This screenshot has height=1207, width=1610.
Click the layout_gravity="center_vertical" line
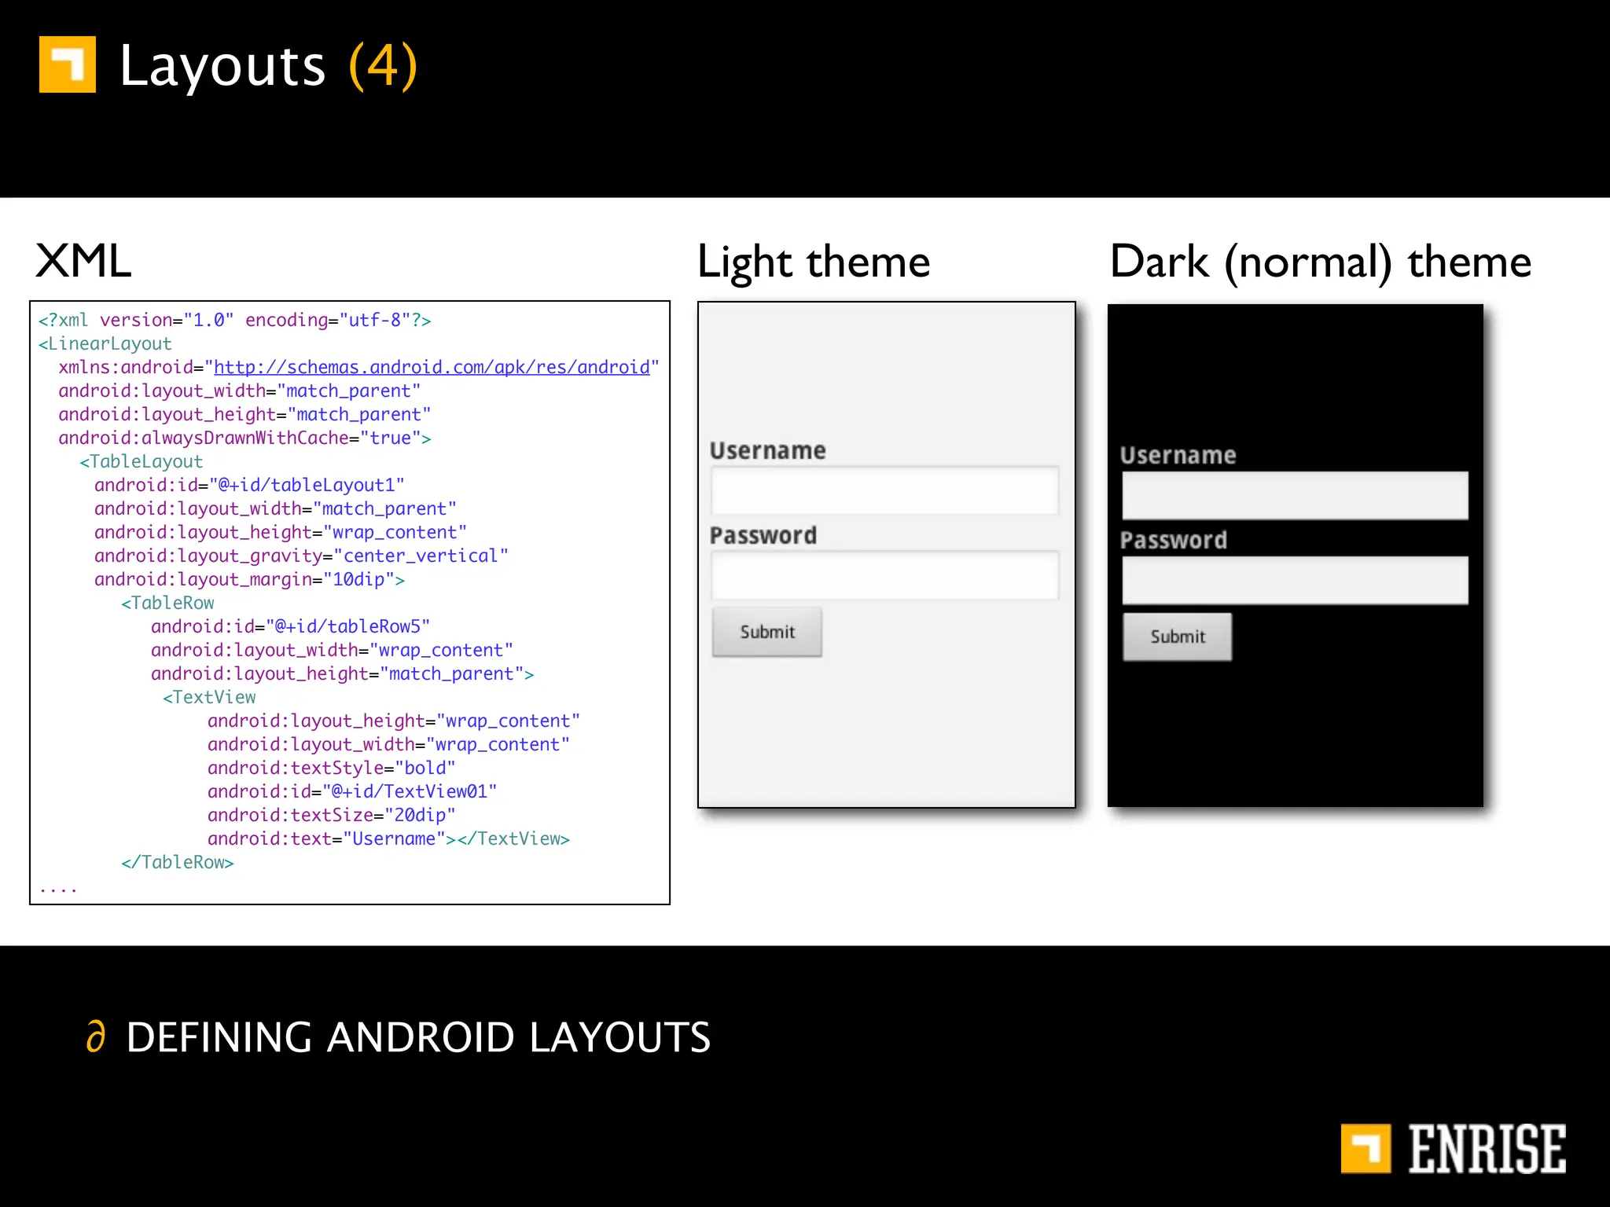coord(301,556)
